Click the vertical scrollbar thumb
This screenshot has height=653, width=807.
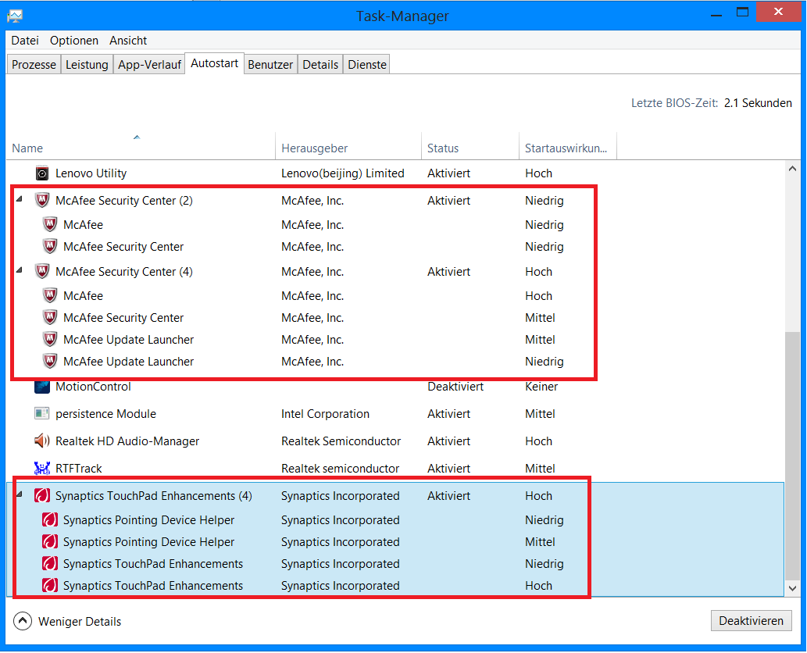[792, 455]
